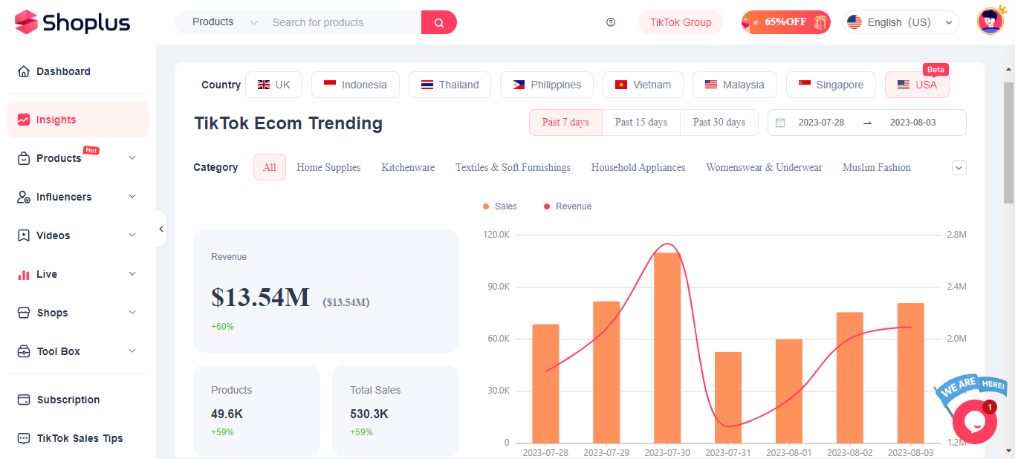Viewport: 1015px width, 459px height.
Task: Select Past 7 days range
Action: tap(565, 123)
